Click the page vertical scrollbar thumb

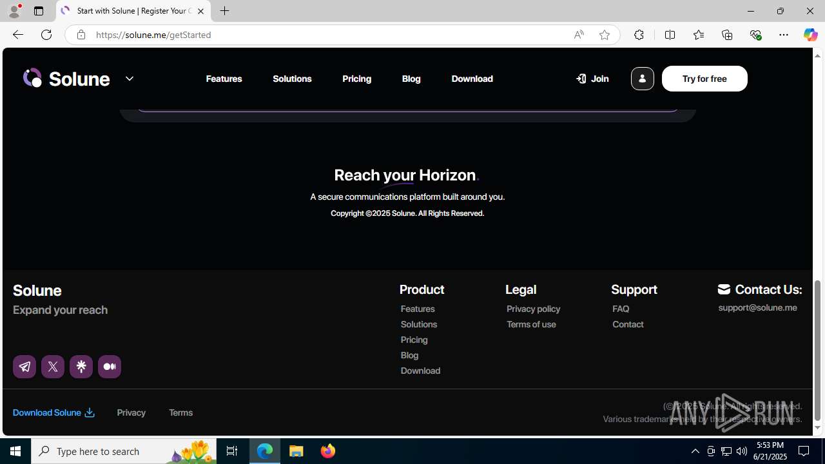(818, 350)
